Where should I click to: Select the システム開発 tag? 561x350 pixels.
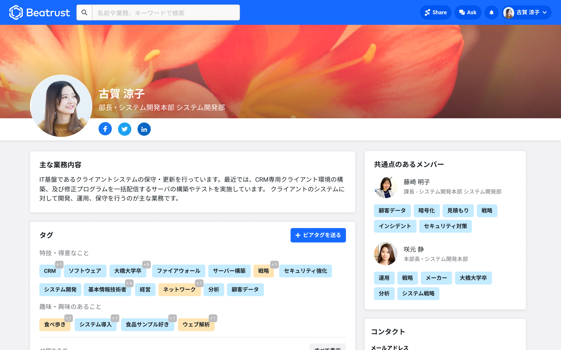click(60, 290)
